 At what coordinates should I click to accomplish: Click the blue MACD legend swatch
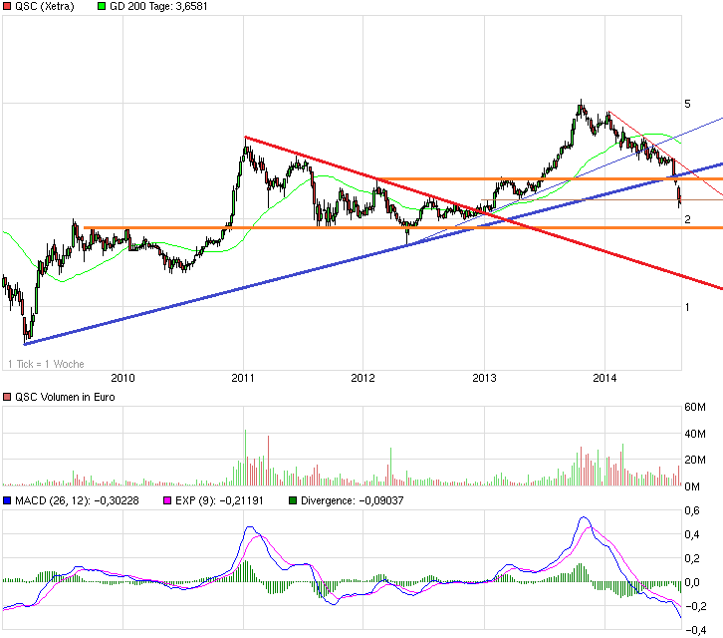click(7, 500)
